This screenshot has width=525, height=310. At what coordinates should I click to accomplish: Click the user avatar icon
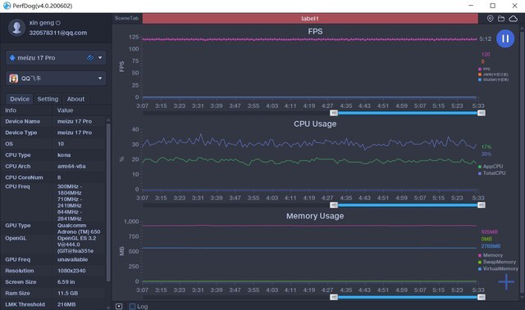point(16,27)
